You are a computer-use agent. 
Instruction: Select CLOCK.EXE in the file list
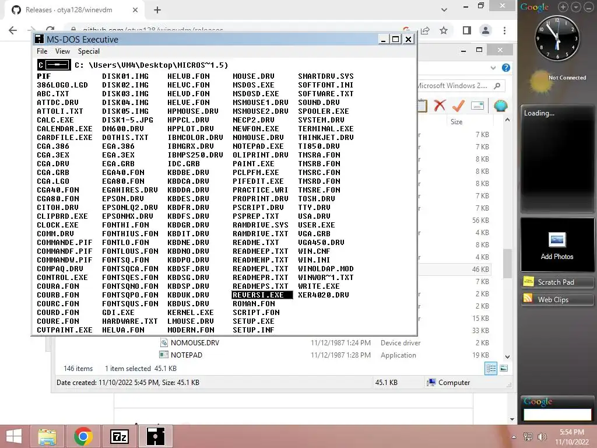pyautogui.click(x=58, y=225)
